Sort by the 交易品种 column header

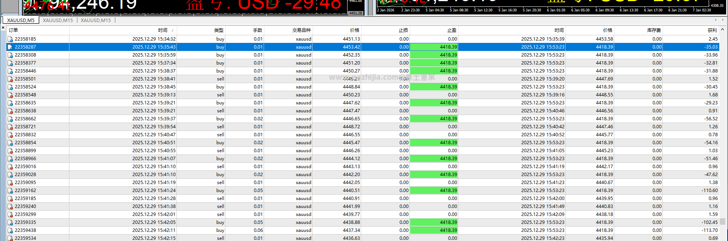pos(288,30)
